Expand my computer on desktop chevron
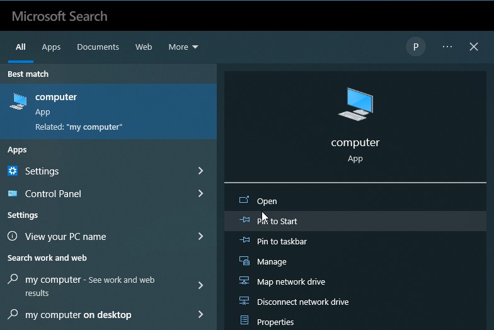494x330 pixels. (x=200, y=314)
